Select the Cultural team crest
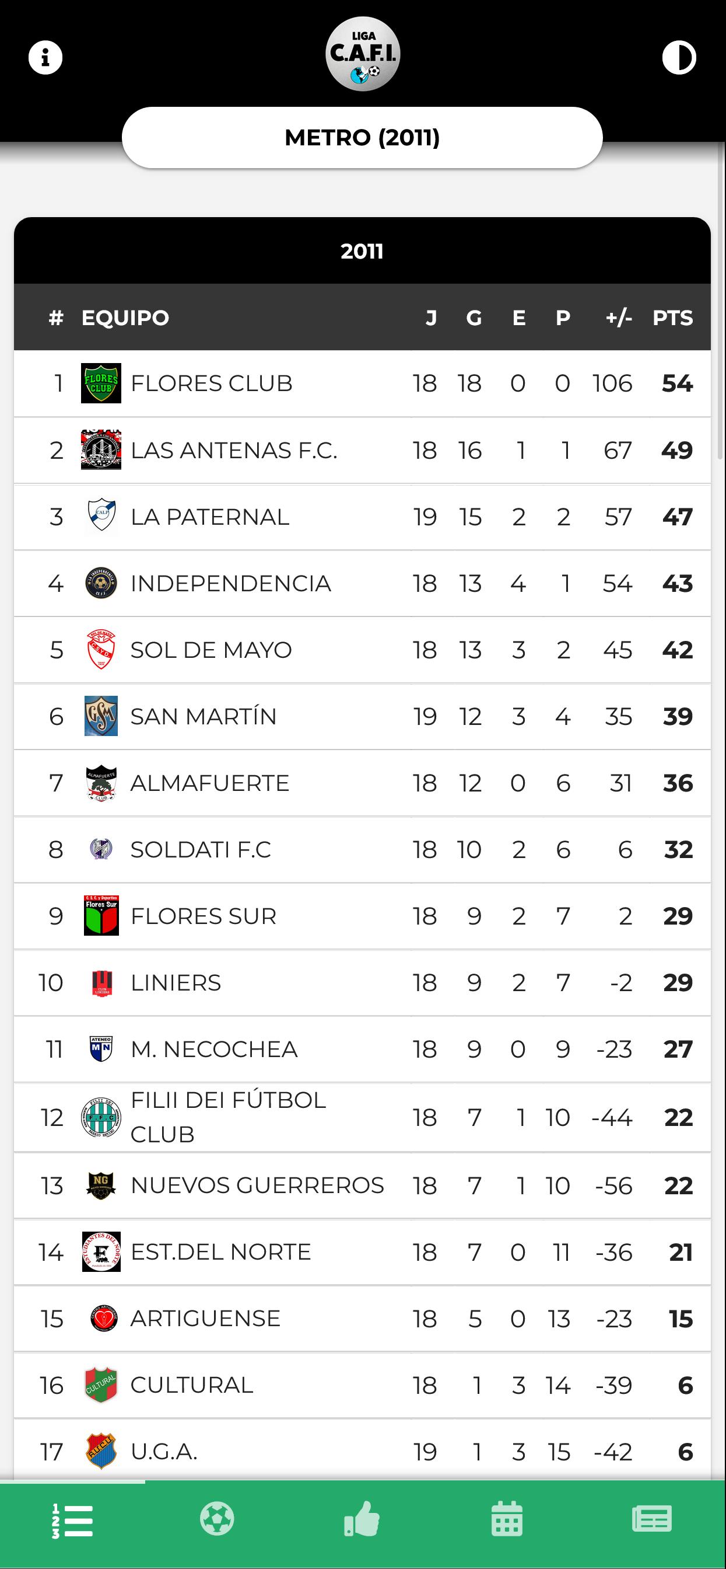726x1569 pixels. tap(101, 1385)
